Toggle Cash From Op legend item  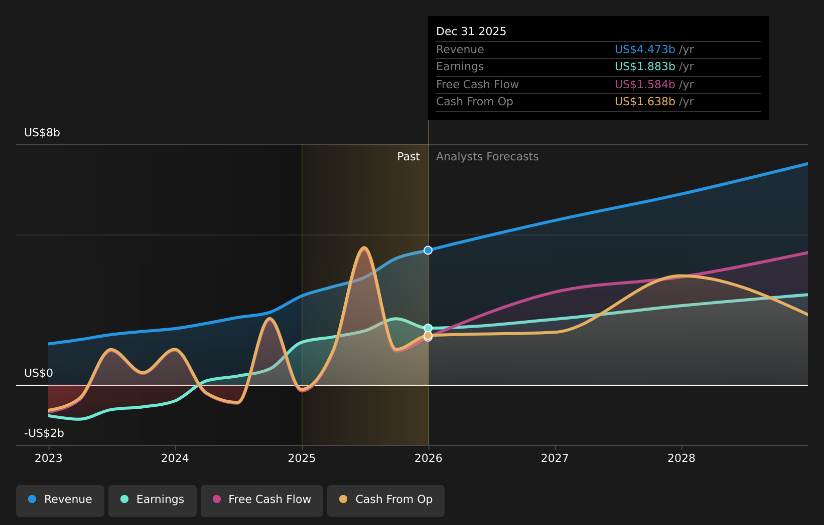point(385,500)
